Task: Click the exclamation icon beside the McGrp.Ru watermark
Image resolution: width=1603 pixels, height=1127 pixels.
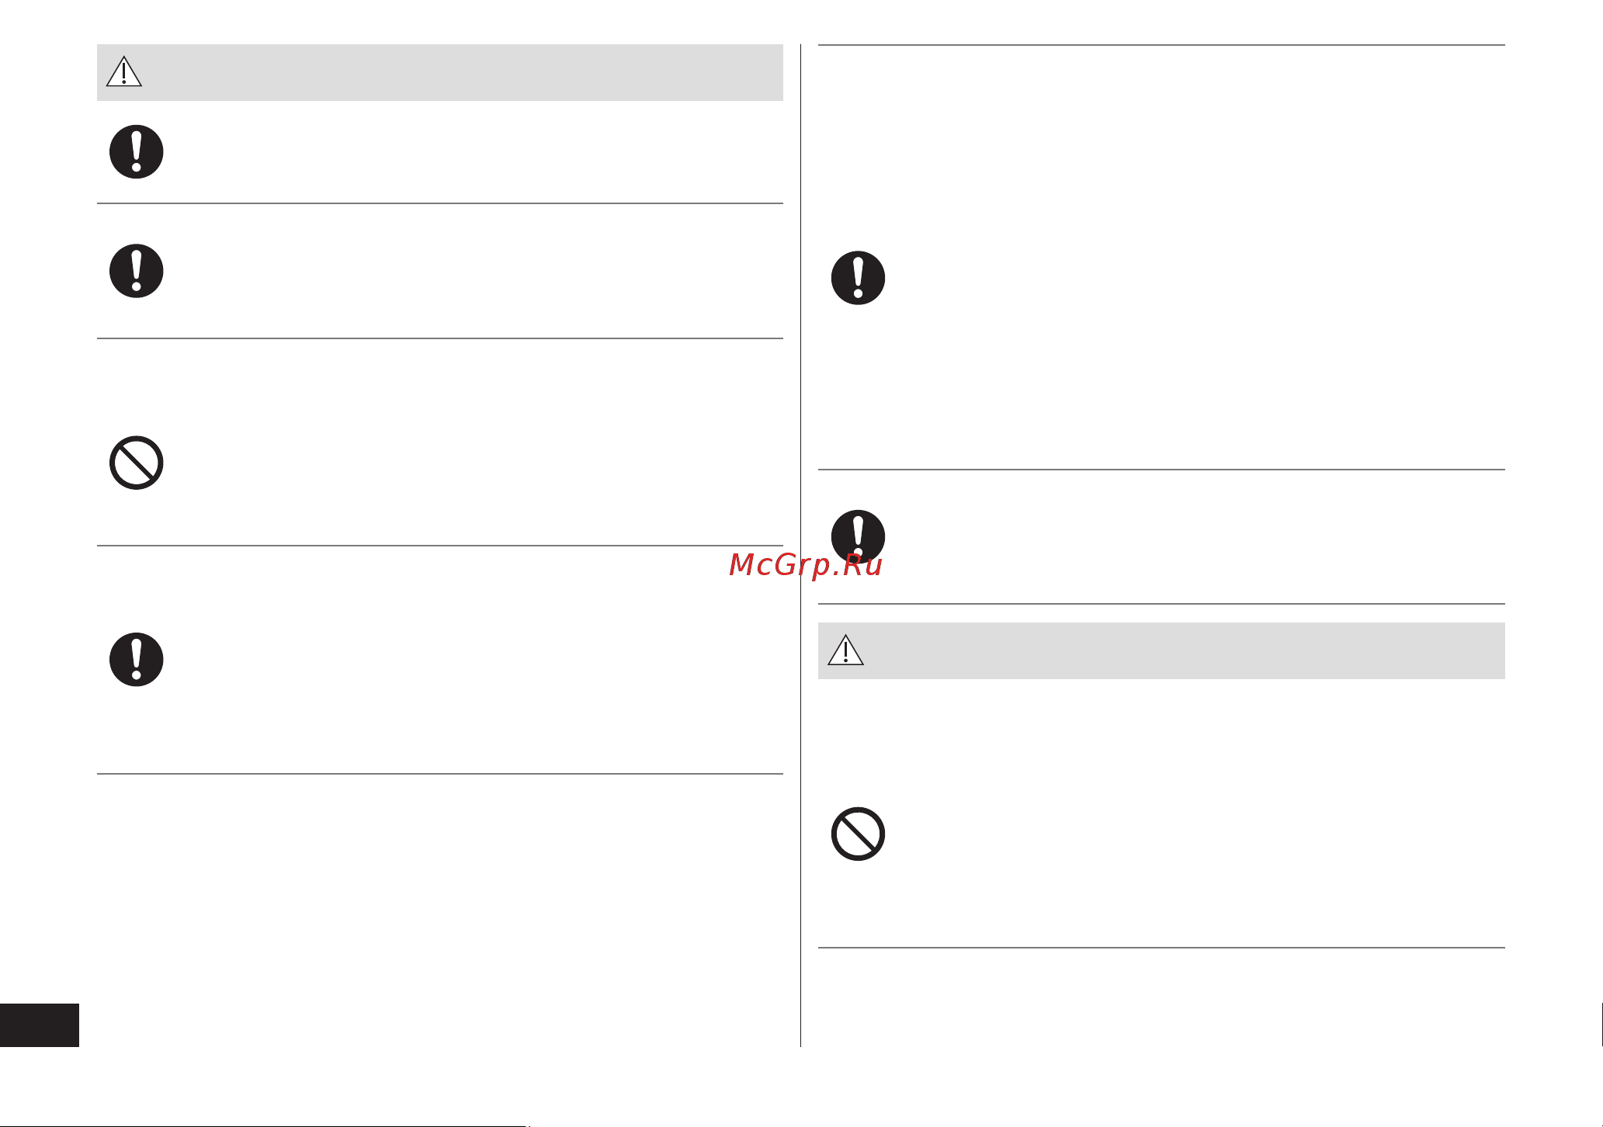Action: tap(859, 536)
